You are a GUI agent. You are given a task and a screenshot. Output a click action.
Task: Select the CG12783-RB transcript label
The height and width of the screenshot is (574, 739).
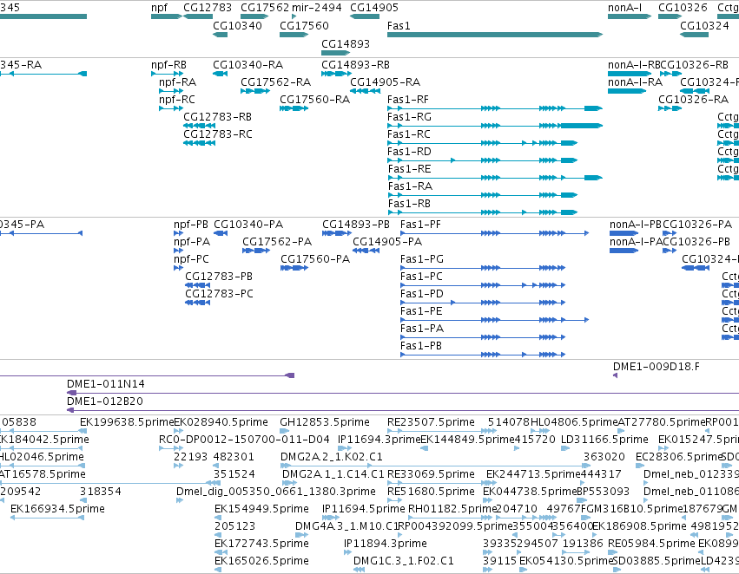(x=217, y=117)
